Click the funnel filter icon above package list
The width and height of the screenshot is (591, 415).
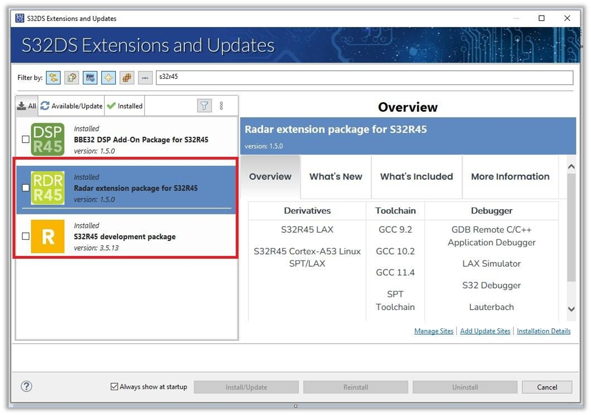pyautogui.click(x=205, y=105)
